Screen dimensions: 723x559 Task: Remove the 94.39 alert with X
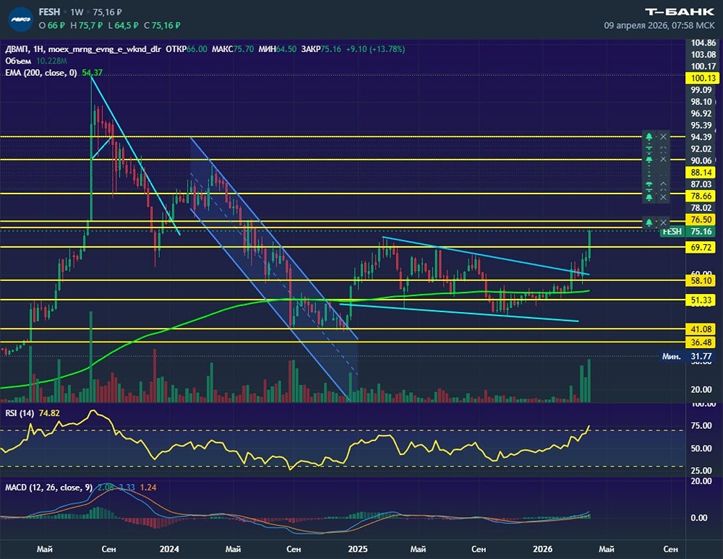663,136
